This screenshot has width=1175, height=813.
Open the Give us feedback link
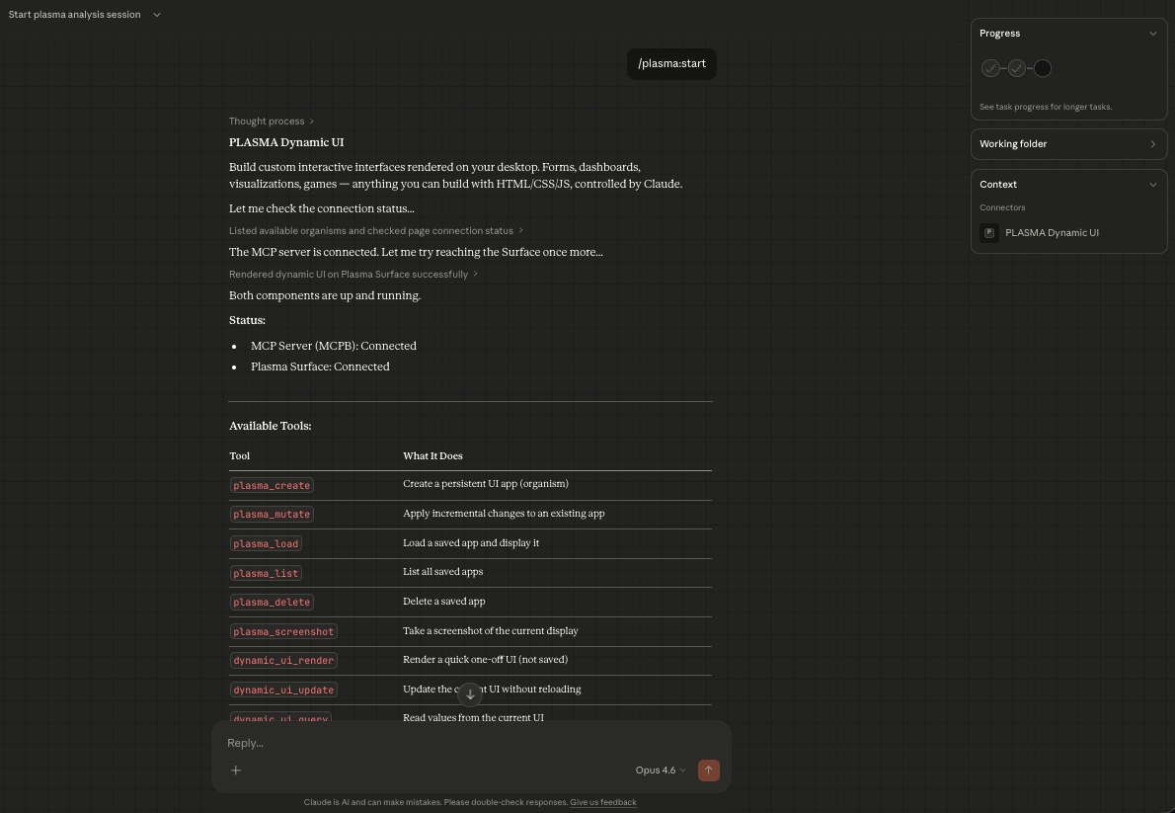[x=602, y=802]
